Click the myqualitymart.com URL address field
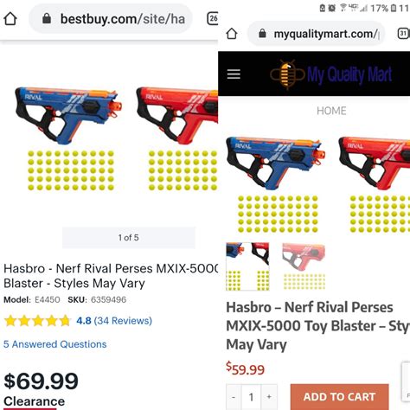410x410 pixels. pyautogui.click(x=317, y=34)
